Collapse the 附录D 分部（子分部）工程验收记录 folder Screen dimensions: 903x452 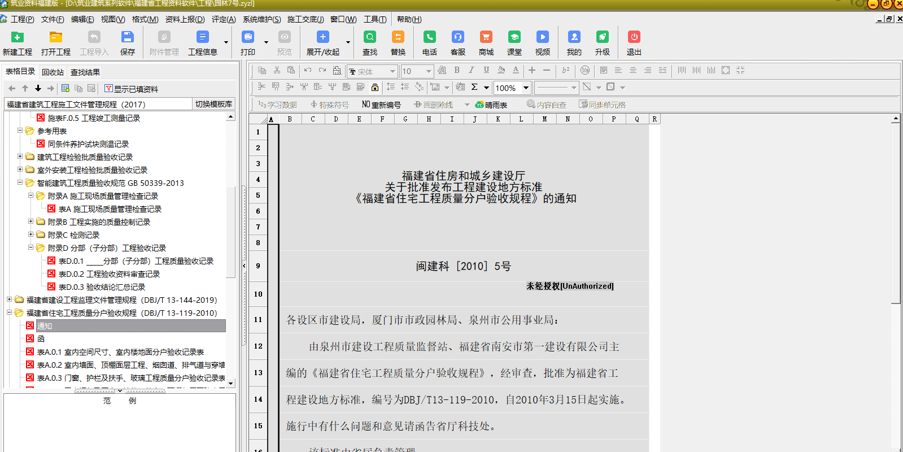click(x=31, y=247)
